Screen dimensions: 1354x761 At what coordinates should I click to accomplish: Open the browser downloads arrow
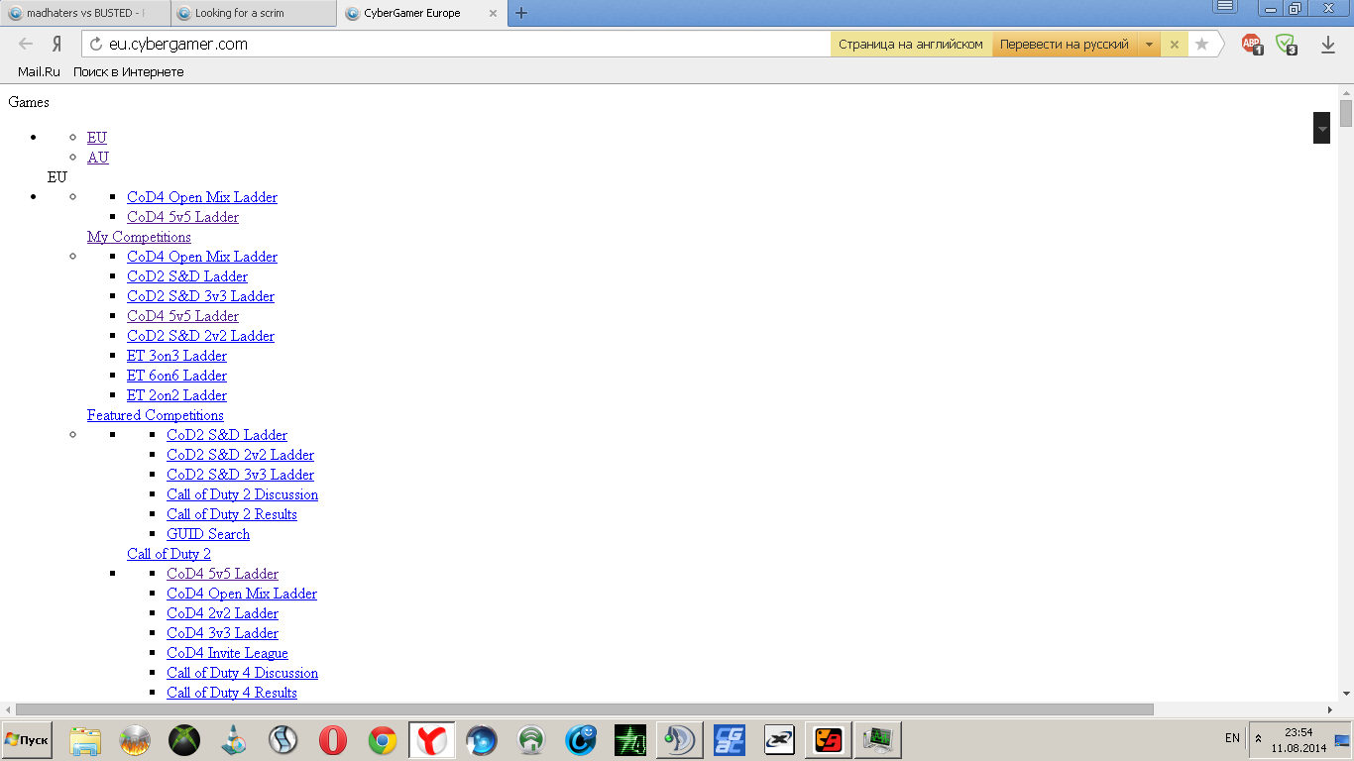click(x=1328, y=44)
